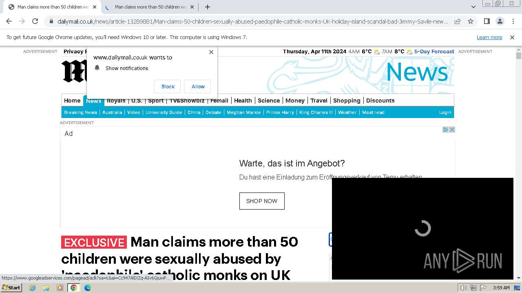Allow notifications from dailymail.co.uk
The height and width of the screenshot is (293, 522).
(198, 87)
